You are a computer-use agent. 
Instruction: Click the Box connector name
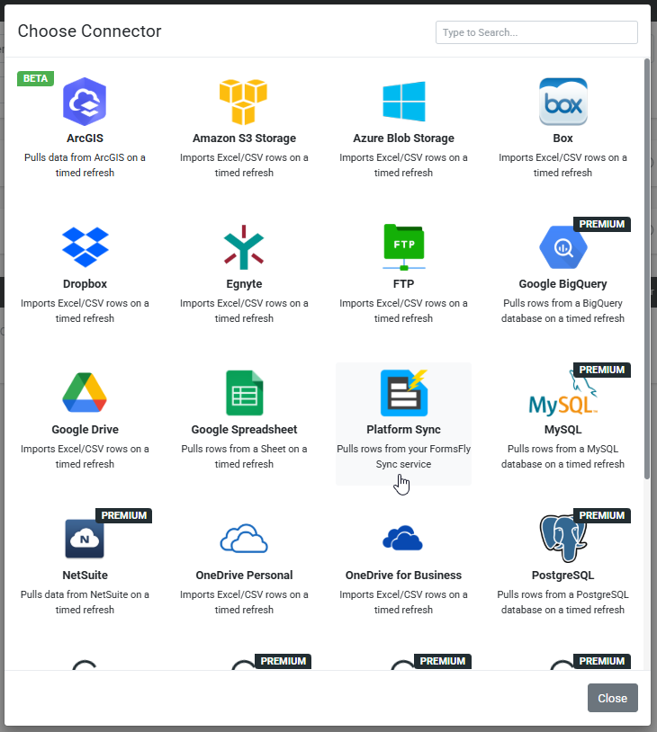[x=563, y=138]
